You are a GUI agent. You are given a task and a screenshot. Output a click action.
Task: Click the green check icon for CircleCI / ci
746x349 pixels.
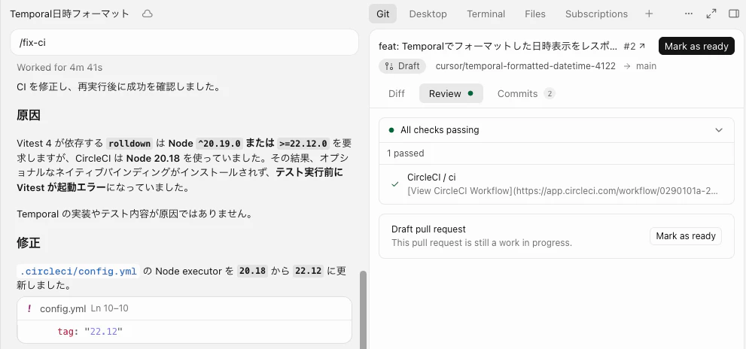point(394,184)
